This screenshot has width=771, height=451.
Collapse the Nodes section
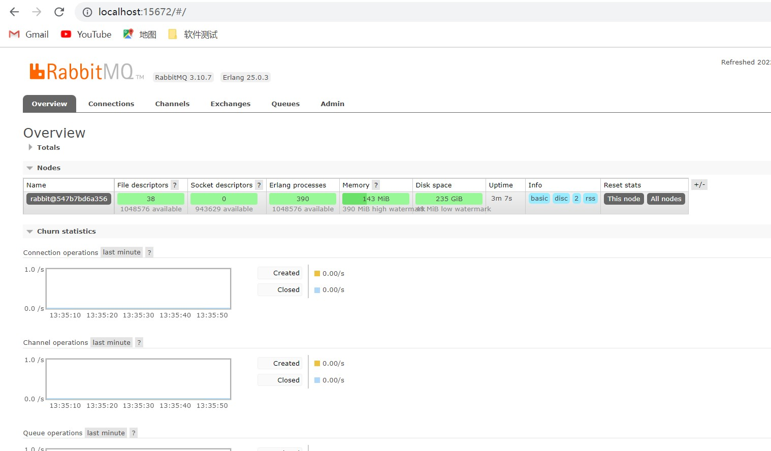(x=44, y=168)
